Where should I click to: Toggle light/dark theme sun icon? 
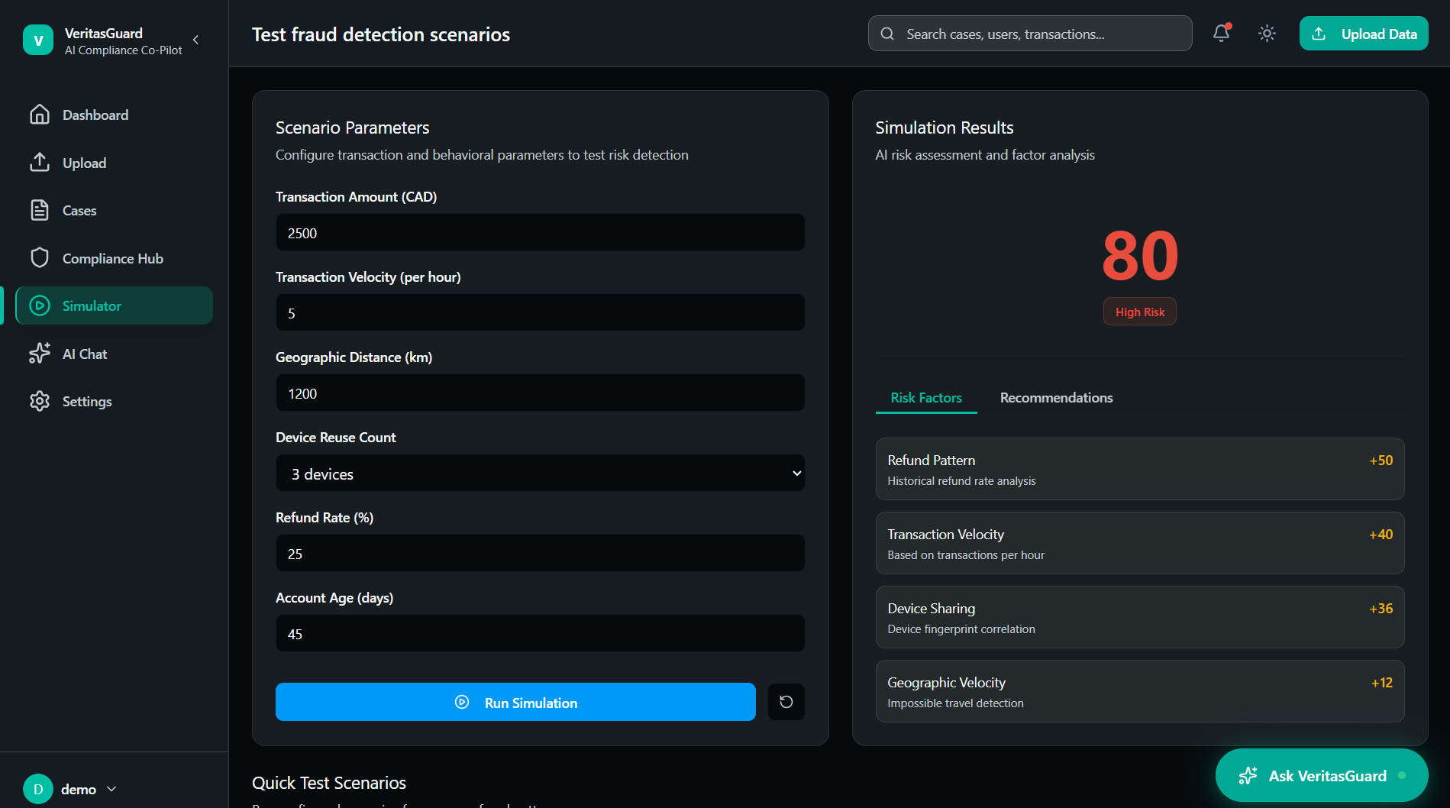point(1268,34)
